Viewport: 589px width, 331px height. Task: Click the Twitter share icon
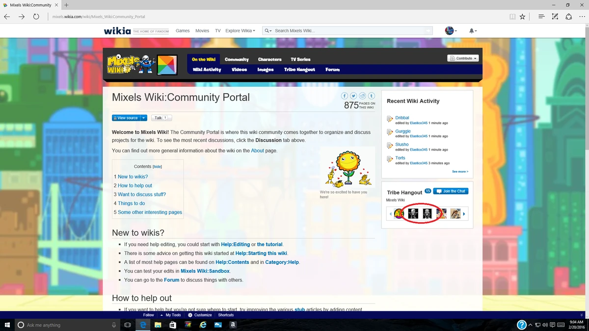coord(353,96)
